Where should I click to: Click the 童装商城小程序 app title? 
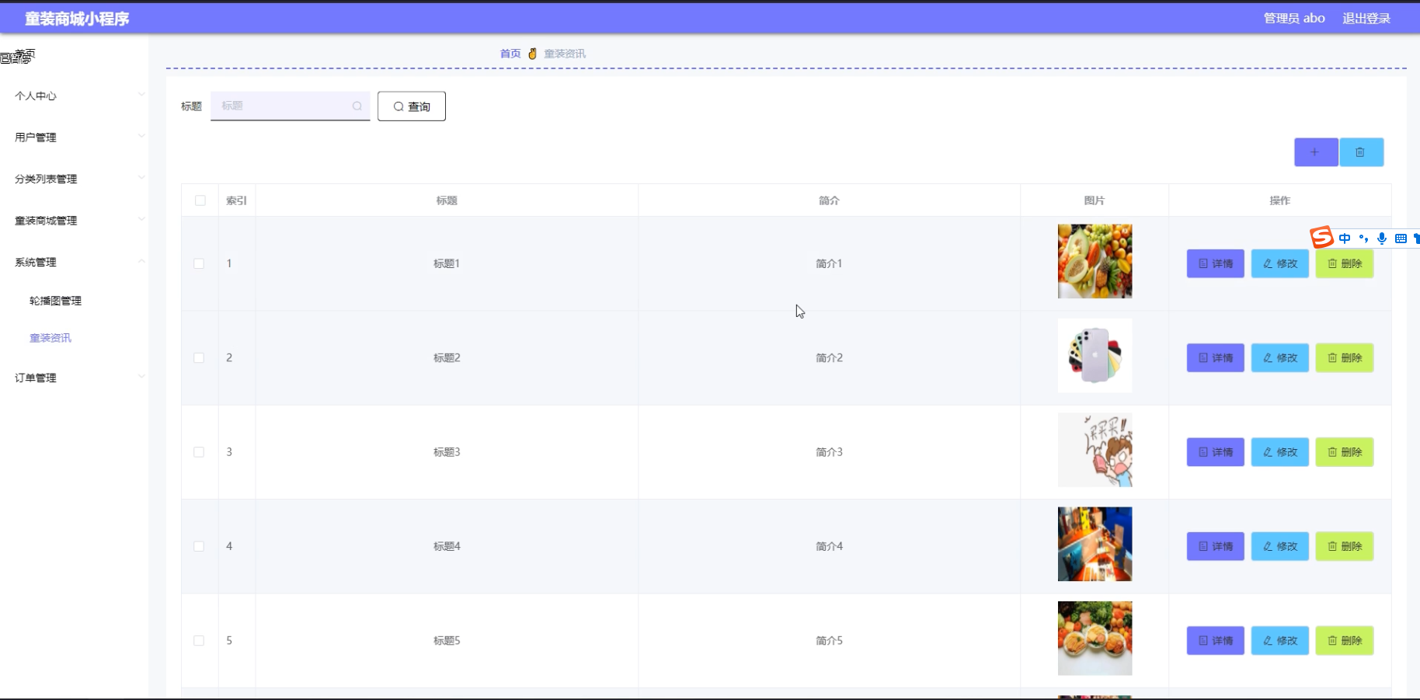(x=77, y=19)
